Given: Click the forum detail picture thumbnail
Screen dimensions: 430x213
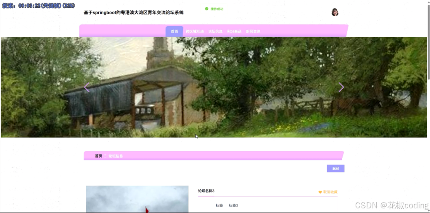Looking at the screenshot, I should [137, 199].
